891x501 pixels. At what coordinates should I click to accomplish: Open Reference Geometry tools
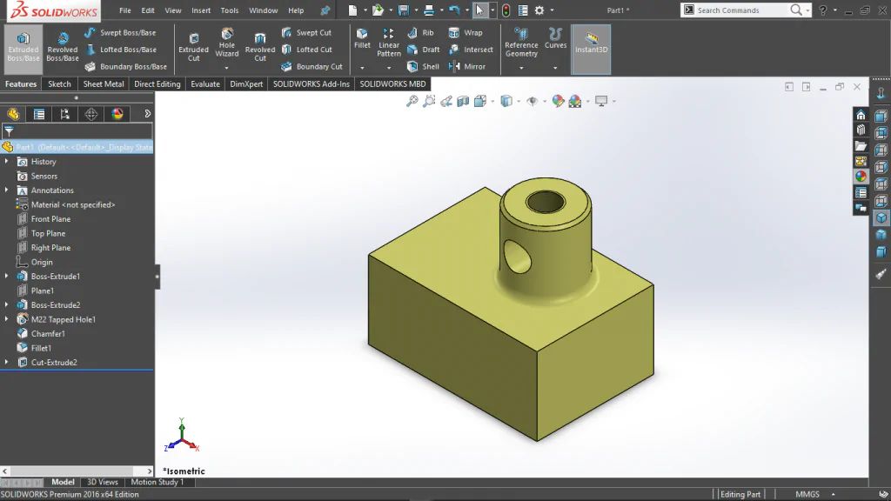pos(521,43)
